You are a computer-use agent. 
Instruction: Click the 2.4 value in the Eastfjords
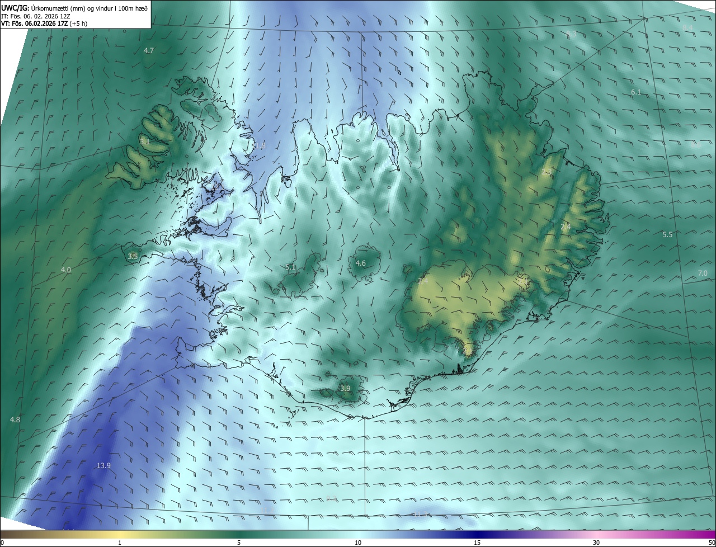pyautogui.click(x=566, y=227)
